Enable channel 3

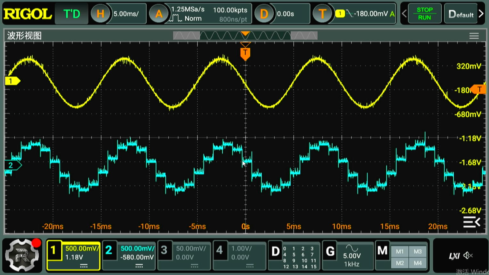164,250
